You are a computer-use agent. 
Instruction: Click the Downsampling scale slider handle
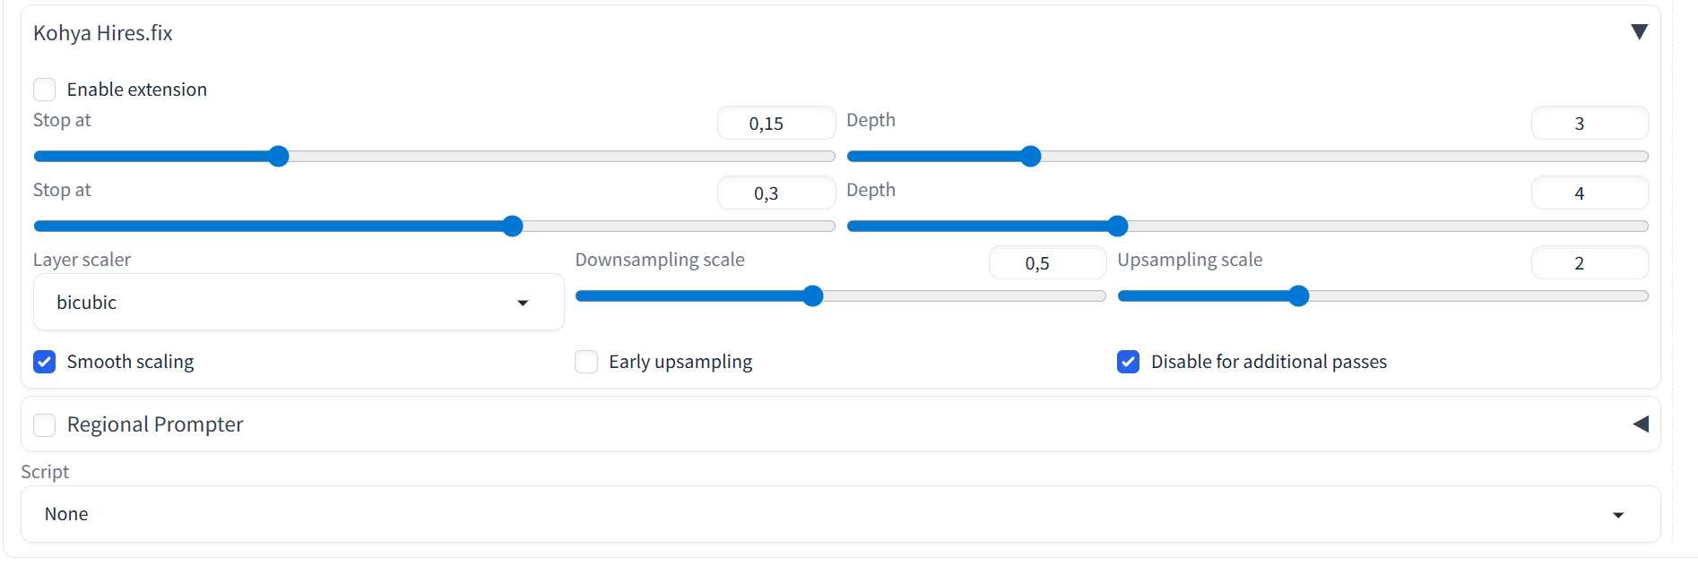[x=812, y=296]
